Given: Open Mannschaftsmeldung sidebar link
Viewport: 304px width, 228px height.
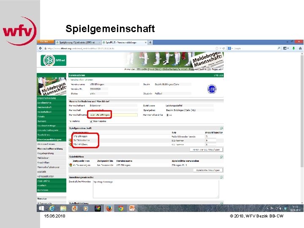Looking at the screenshot, I should pyautogui.click(x=50, y=149).
